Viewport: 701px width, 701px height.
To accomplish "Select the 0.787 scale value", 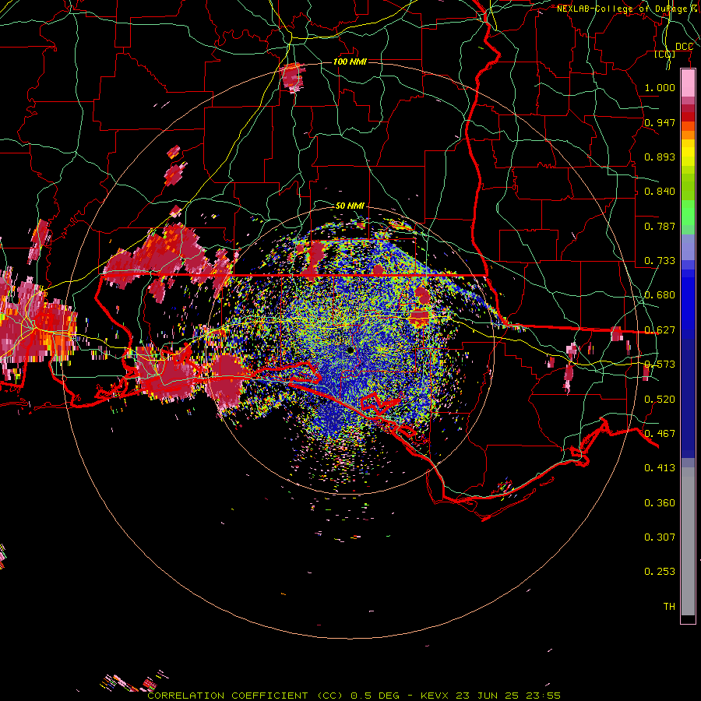I will point(660,226).
